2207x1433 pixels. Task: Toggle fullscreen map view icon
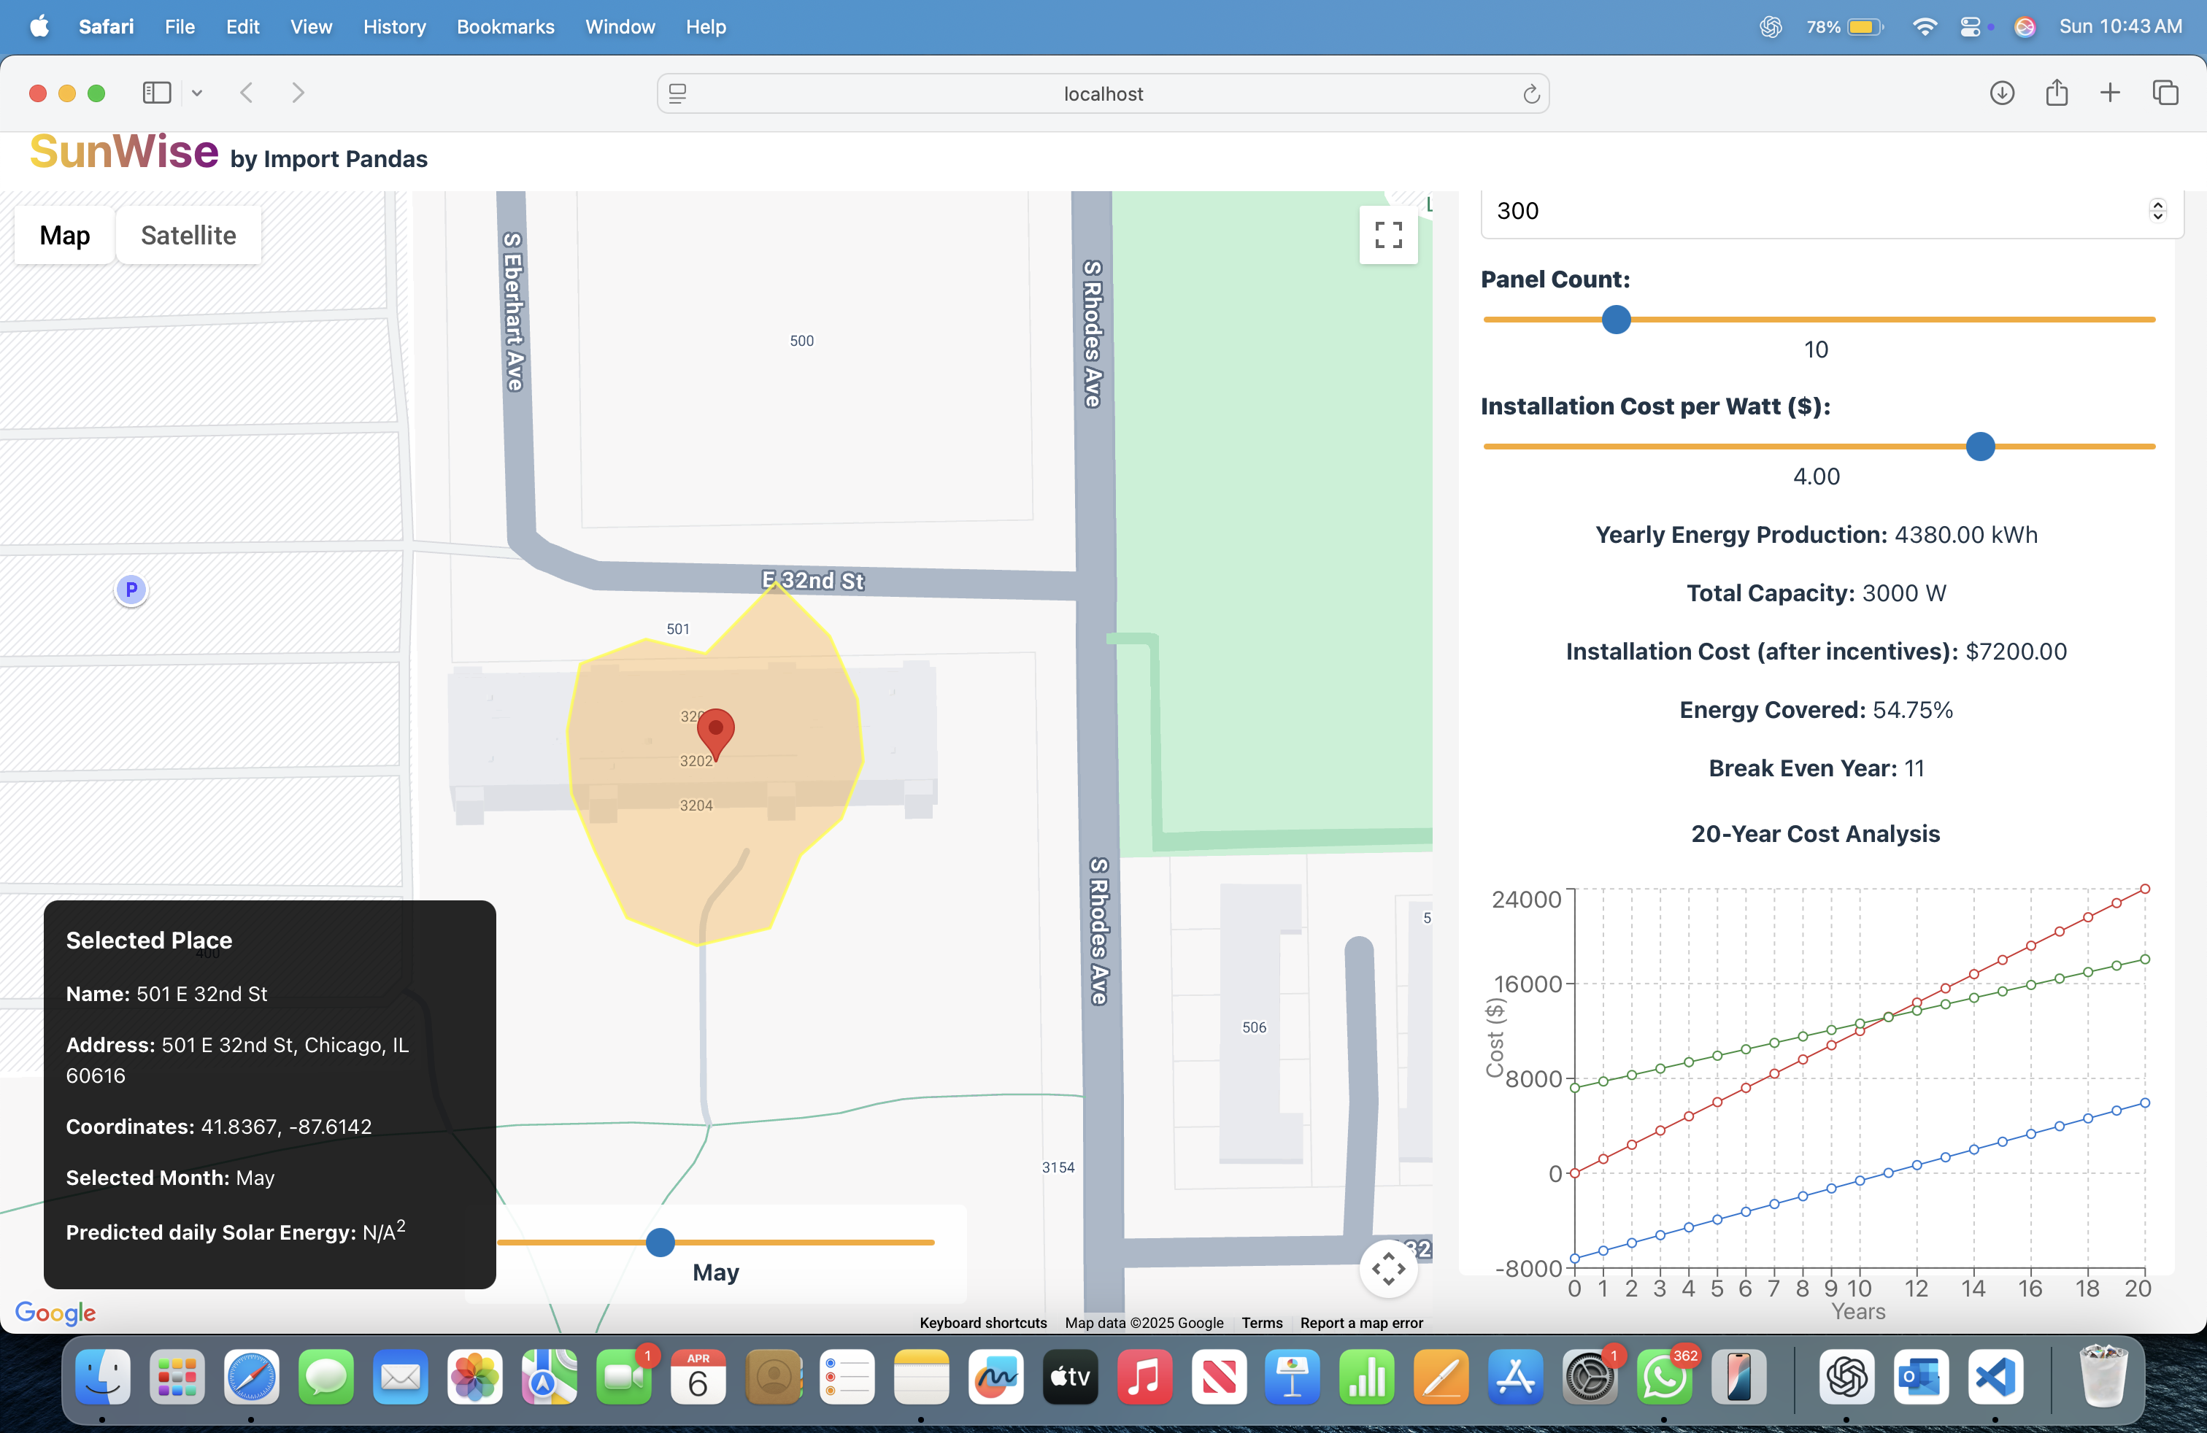(x=1387, y=234)
